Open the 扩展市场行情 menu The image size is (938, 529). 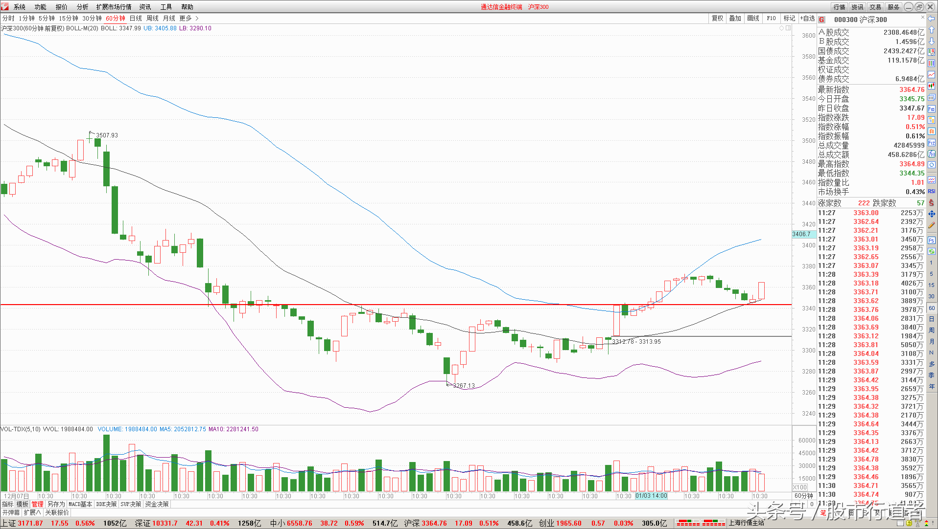114,7
